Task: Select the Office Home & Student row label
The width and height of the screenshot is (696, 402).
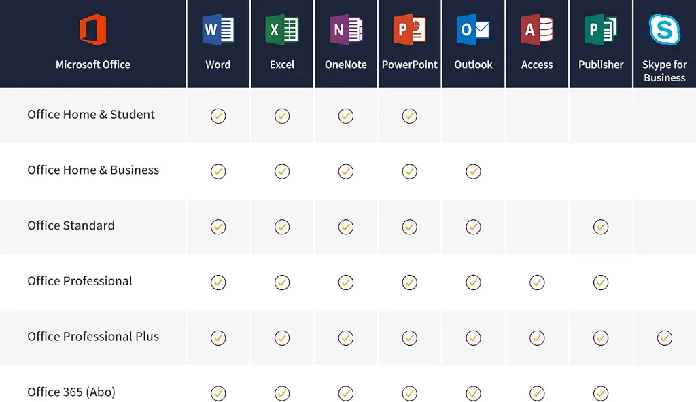Action: (91, 115)
